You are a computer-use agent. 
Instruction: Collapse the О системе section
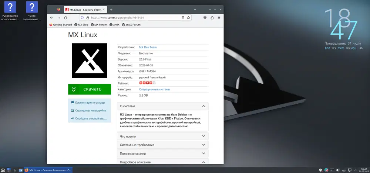point(162,106)
